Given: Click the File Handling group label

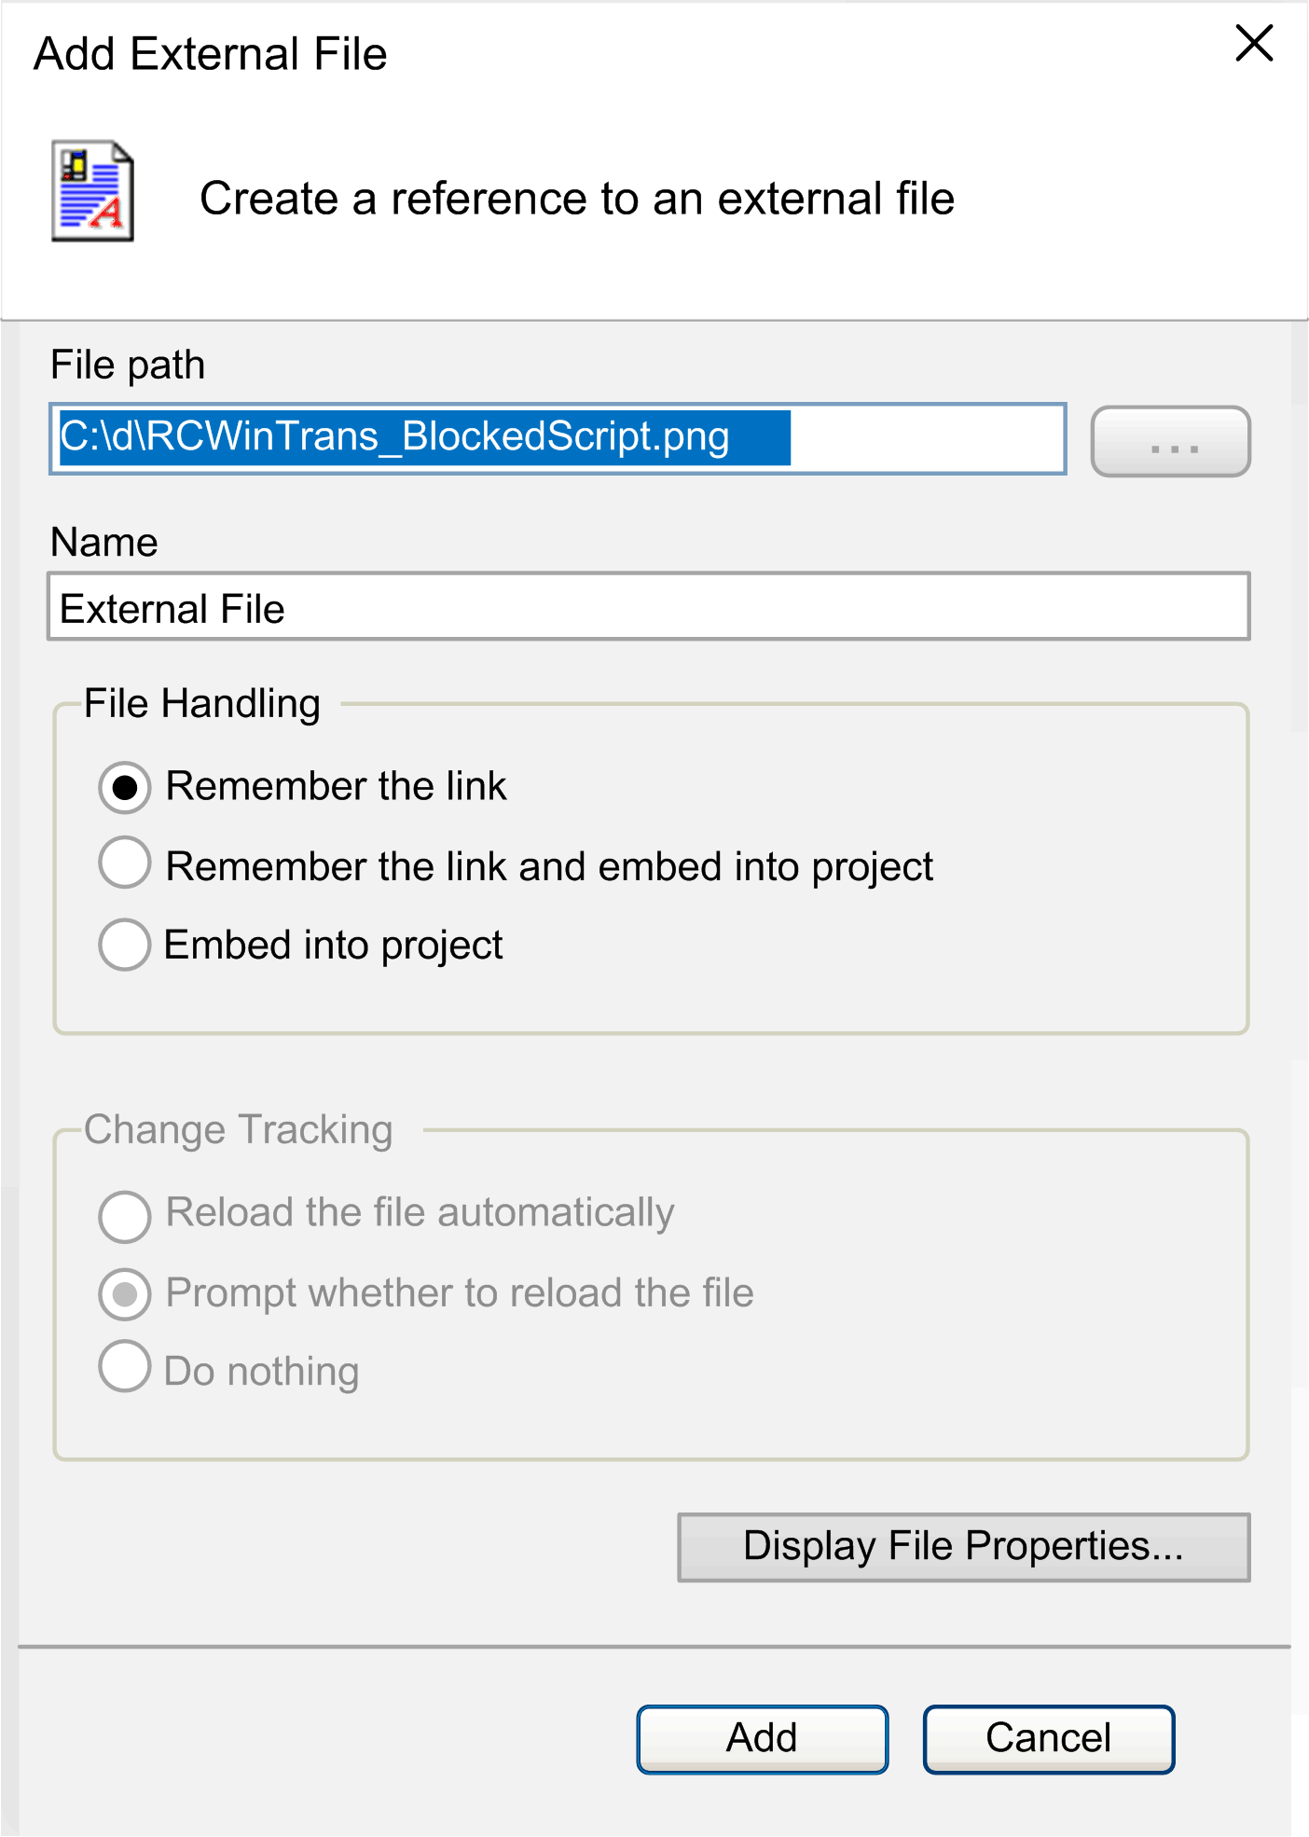Looking at the screenshot, I should point(200,704).
